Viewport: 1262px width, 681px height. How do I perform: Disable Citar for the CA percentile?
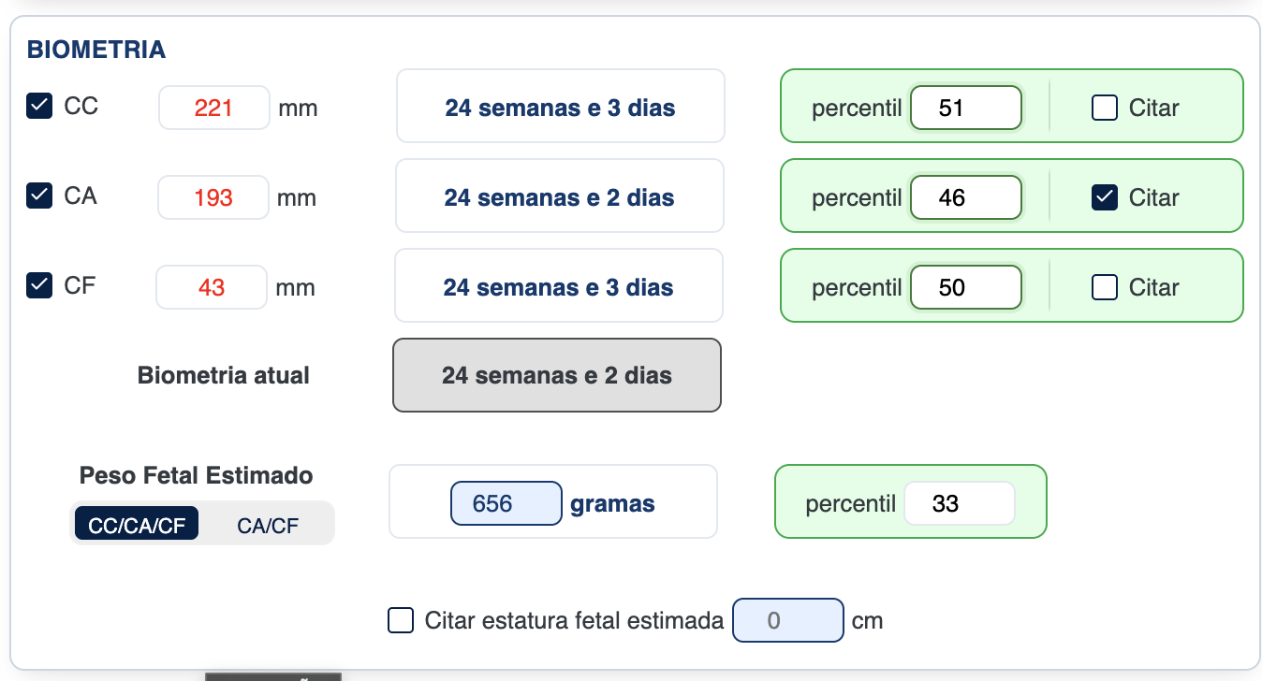(1105, 197)
